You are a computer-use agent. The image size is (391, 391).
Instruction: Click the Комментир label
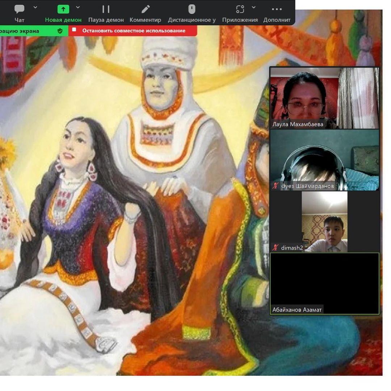(146, 20)
